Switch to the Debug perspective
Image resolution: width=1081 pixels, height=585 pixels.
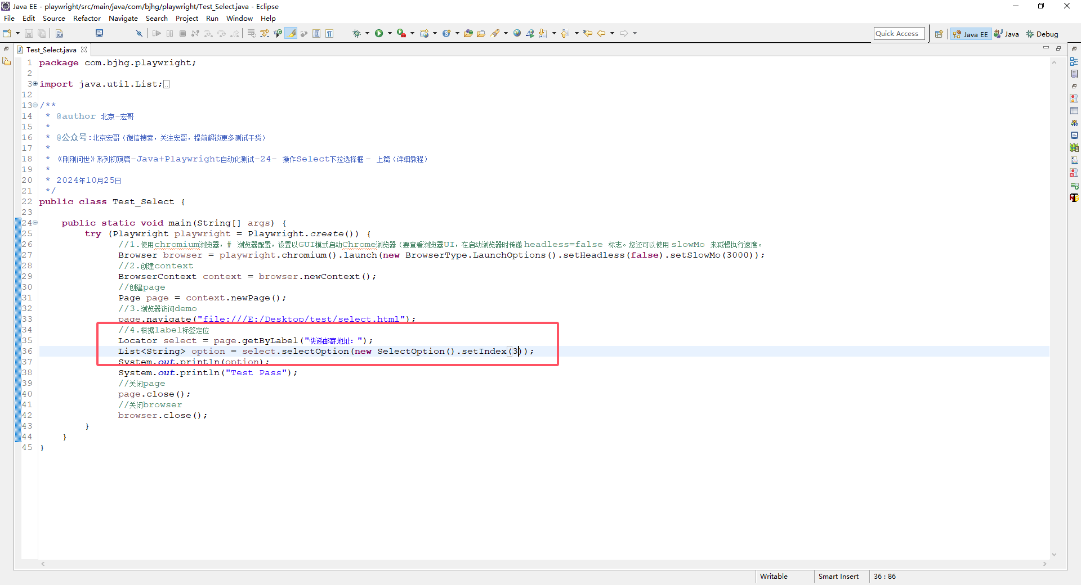[1042, 34]
